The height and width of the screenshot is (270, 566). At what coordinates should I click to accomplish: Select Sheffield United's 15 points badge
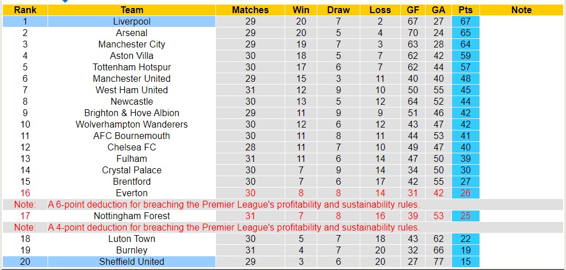click(x=465, y=261)
